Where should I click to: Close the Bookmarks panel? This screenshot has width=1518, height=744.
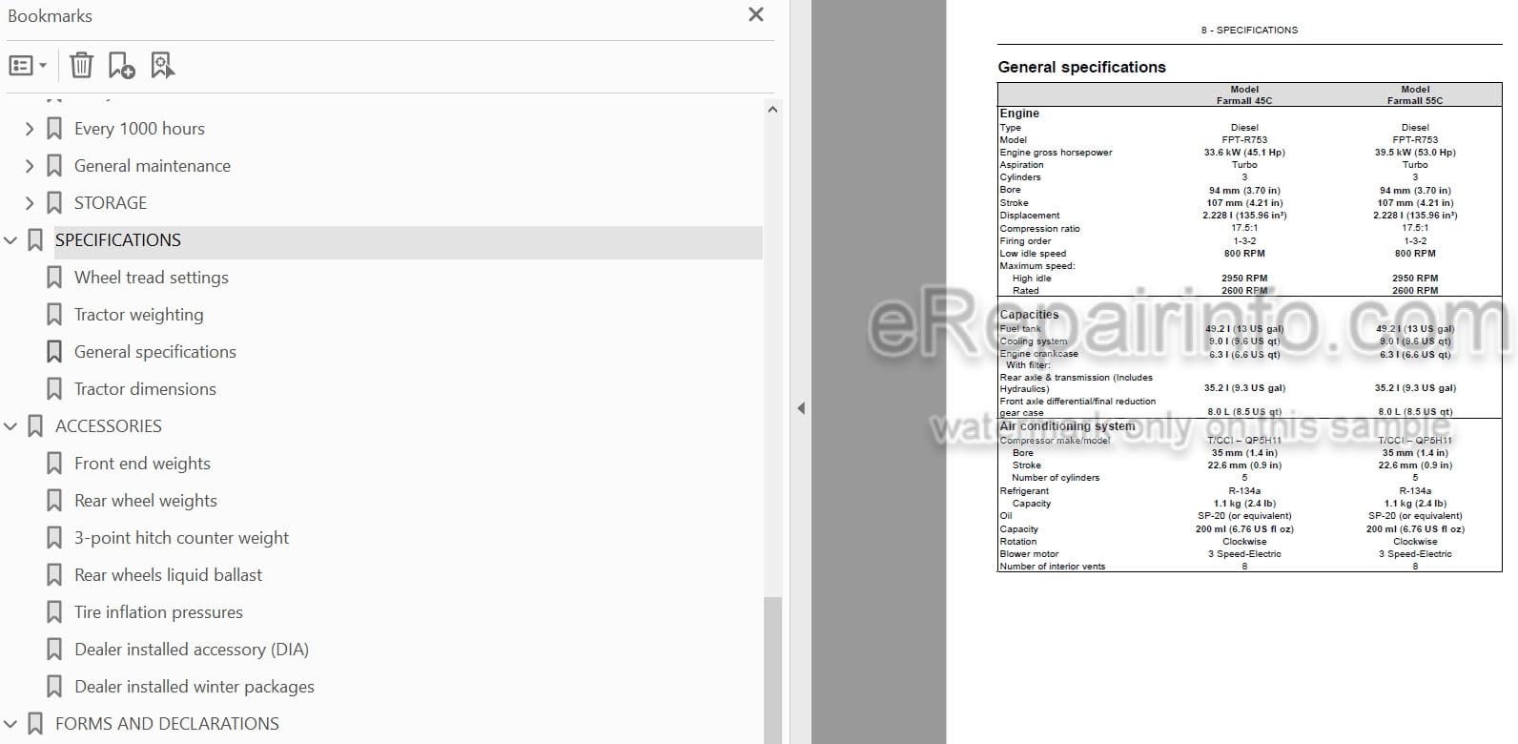756,15
